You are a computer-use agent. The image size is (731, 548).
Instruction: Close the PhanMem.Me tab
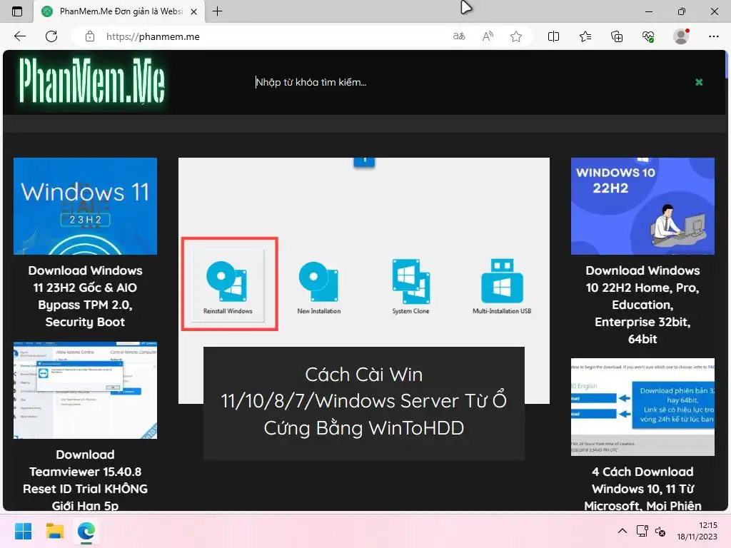[194, 11]
